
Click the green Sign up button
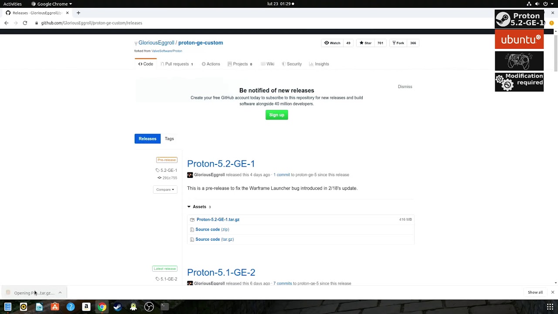click(277, 115)
